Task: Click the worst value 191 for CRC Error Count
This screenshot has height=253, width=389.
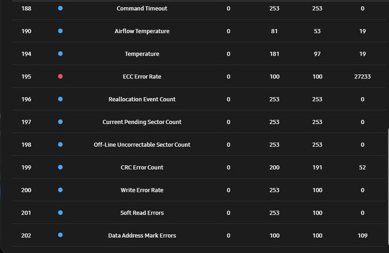Action: coord(317,167)
